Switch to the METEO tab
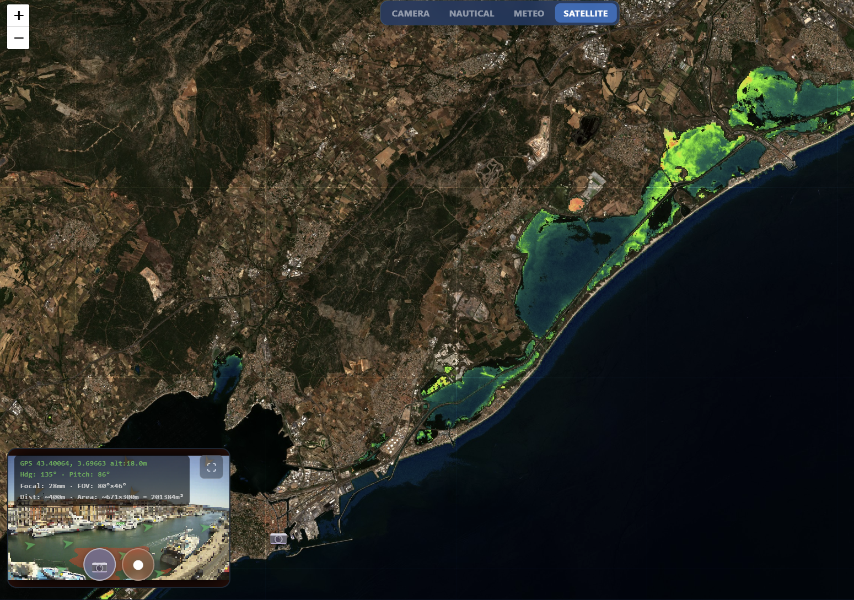The height and width of the screenshot is (600, 854). (x=529, y=13)
